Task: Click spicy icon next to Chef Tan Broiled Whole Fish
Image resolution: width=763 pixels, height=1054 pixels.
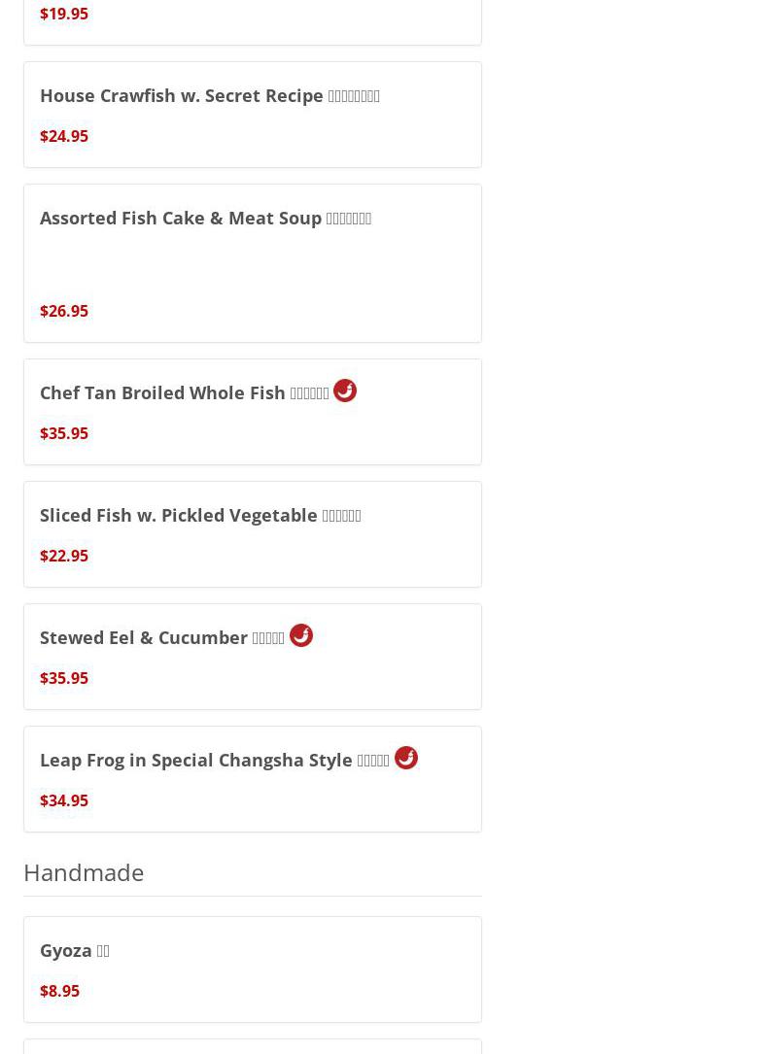Action: 345,391
